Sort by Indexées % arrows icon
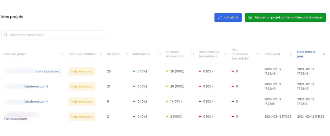 point(160,54)
